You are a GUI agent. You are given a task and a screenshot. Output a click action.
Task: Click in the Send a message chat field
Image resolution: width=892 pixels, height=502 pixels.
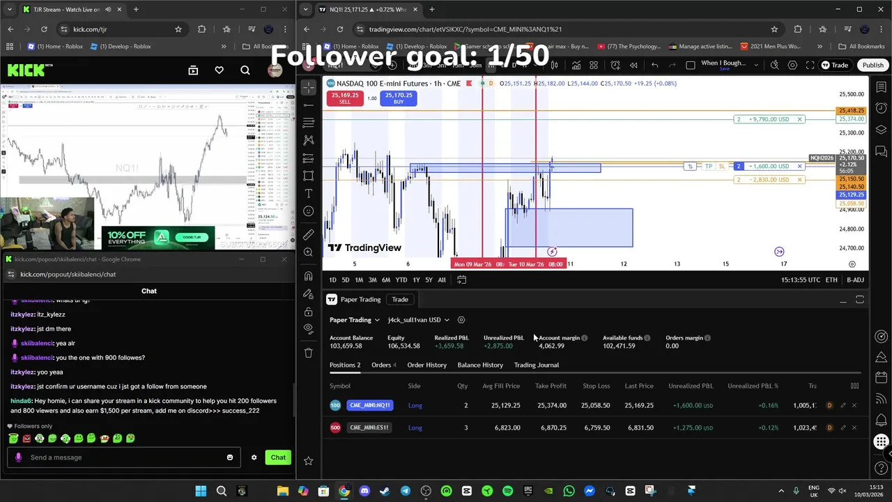click(x=124, y=457)
